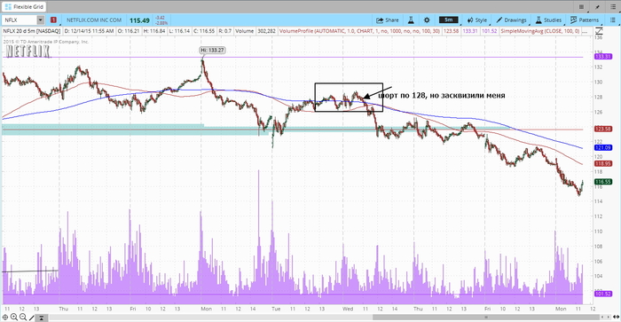Click the 133.31 study value in header
The width and height of the screenshot is (621, 322).
[x=470, y=31]
